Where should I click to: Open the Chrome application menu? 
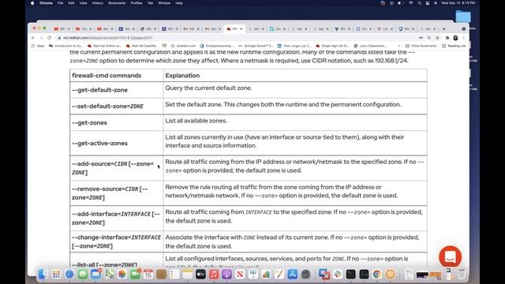coord(46,3)
